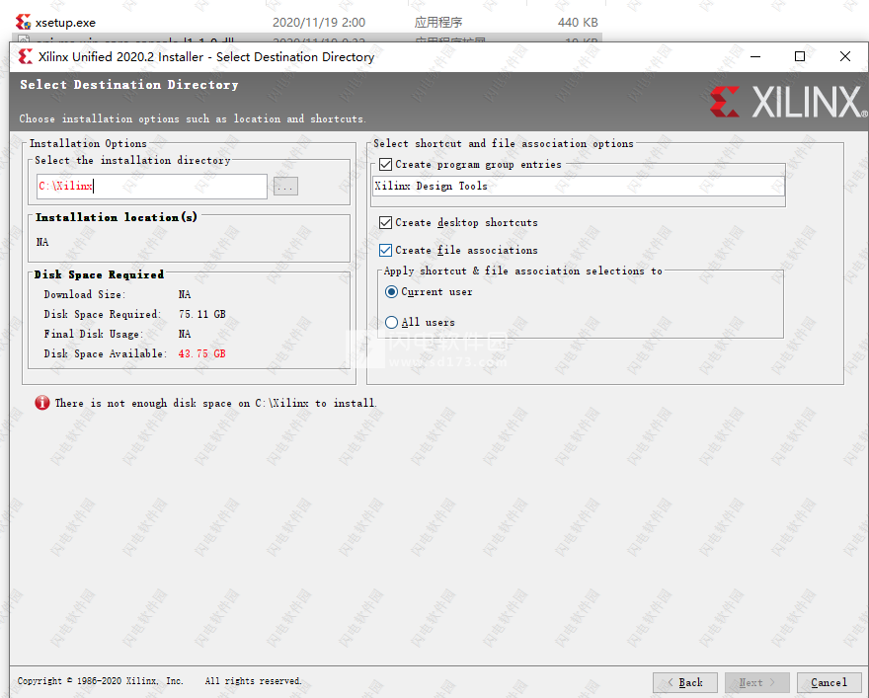Maximize the Xilinx installer window
The width and height of the screenshot is (869, 698).
pos(800,56)
